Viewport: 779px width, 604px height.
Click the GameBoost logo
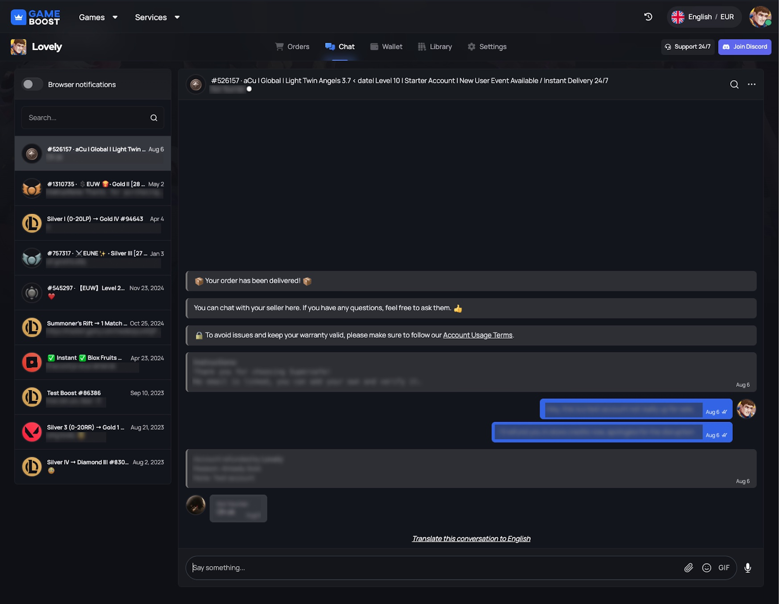[x=36, y=17]
